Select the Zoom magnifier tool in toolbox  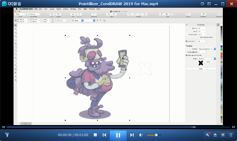click(x=15, y=36)
